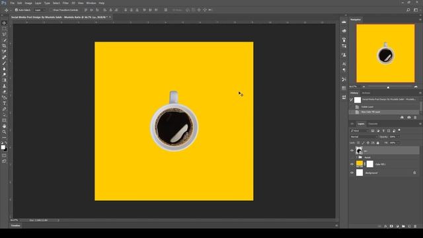Screen dimensions: 423x238
Task: Hide the top coffee cup layer
Action: click(352, 151)
